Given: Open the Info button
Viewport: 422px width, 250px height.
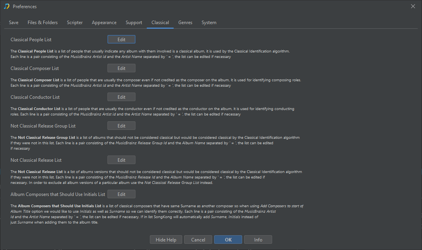Looking at the screenshot, I should (258, 240).
